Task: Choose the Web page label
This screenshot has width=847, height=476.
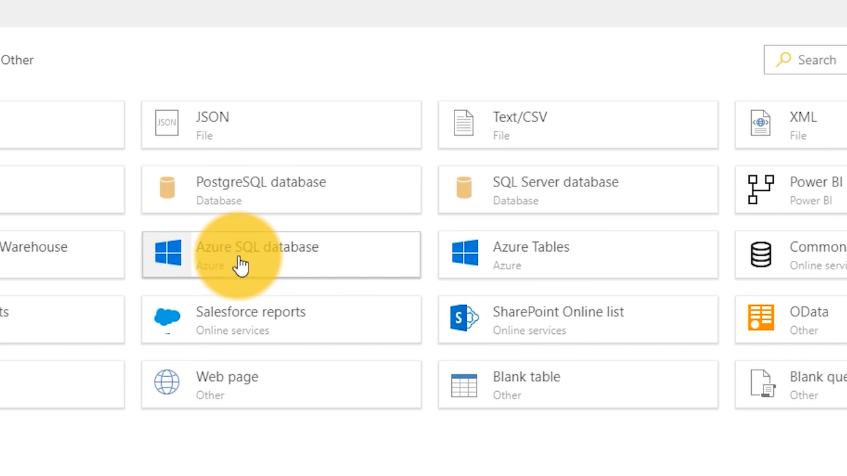Action: tap(227, 377)
